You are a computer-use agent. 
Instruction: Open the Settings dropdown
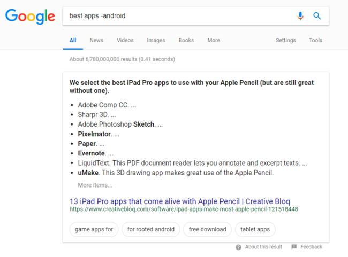point(286,40)
